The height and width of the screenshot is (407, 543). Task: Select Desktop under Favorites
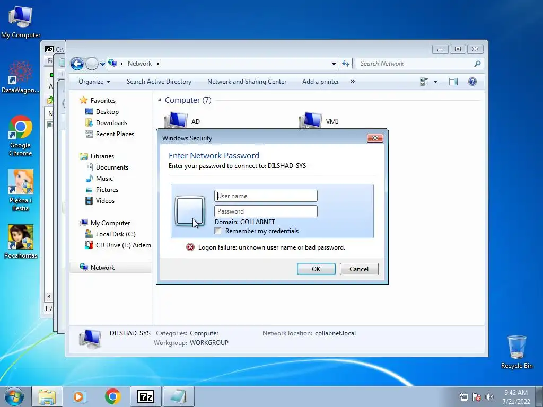[107, 112]
